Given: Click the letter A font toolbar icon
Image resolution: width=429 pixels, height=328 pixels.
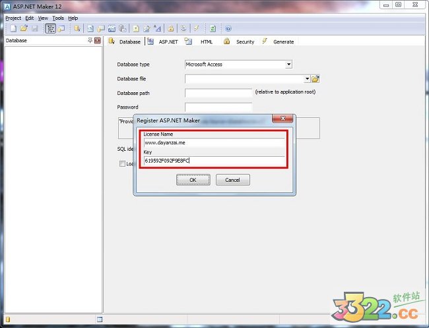Looking at the screenshot, I should coord(157,28).
